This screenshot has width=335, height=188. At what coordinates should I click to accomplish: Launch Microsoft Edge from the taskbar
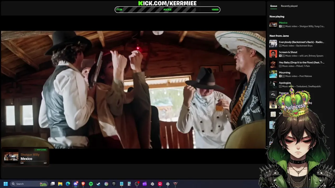point(68,184)
